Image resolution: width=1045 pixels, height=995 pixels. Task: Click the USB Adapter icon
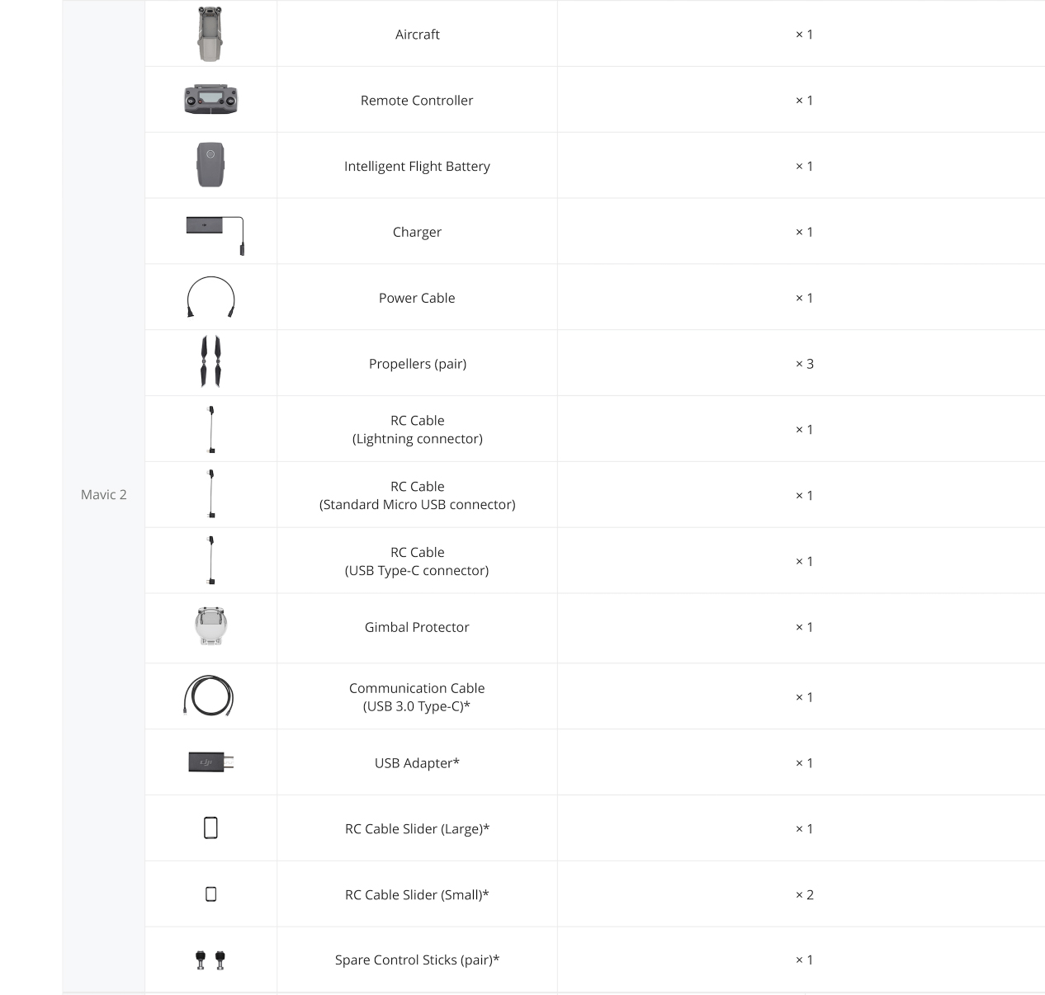(211, 762)
